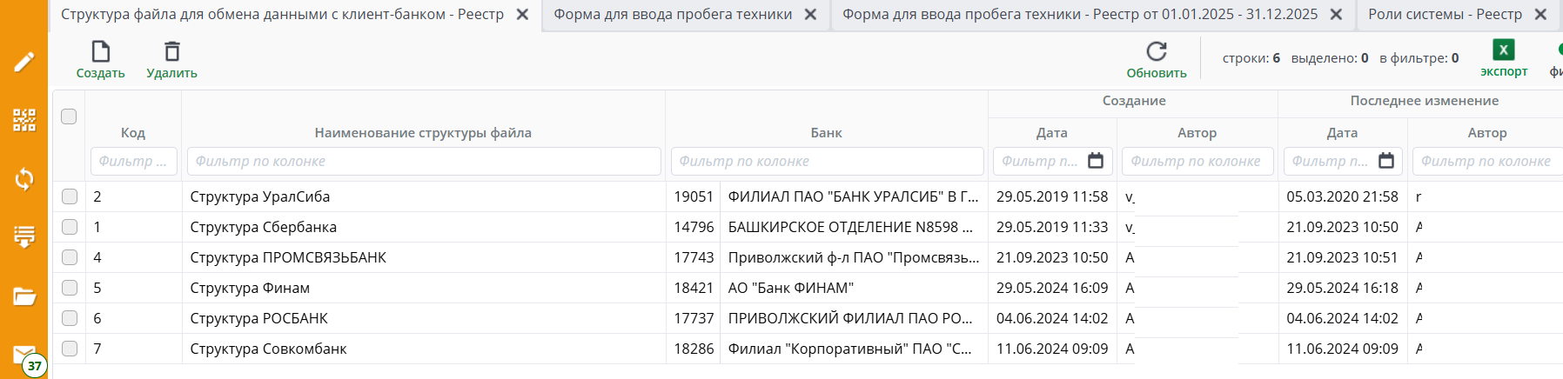Viewport: 1563px width, 379px height.
Task: Click the sync arrows sidebar icon
Action: (24, 179)
